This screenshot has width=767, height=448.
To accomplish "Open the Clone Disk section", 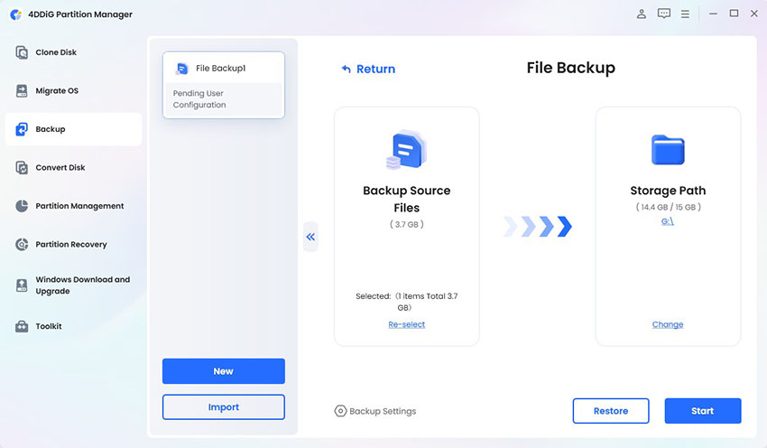I will pos(73,52).
